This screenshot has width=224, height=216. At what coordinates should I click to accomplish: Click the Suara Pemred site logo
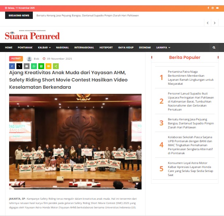click(32, 36)
